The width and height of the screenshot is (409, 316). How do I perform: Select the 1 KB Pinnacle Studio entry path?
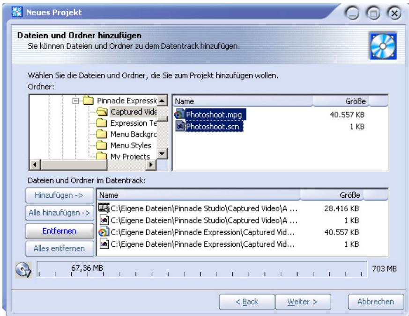tap(204, 221)
